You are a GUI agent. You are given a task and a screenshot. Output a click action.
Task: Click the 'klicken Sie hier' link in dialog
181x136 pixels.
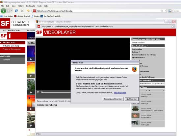click(x=120, y=93)
